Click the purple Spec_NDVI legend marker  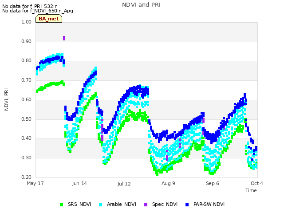point(146,205)
